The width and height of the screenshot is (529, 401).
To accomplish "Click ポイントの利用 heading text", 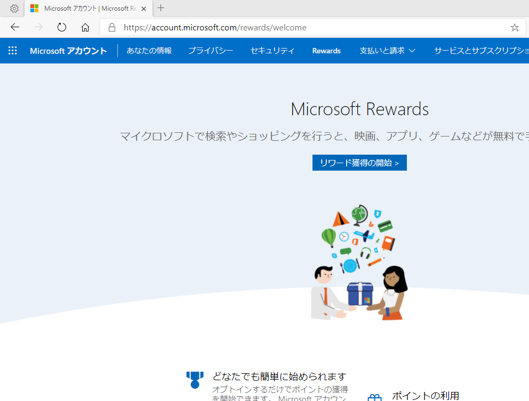I will [426, 396].
